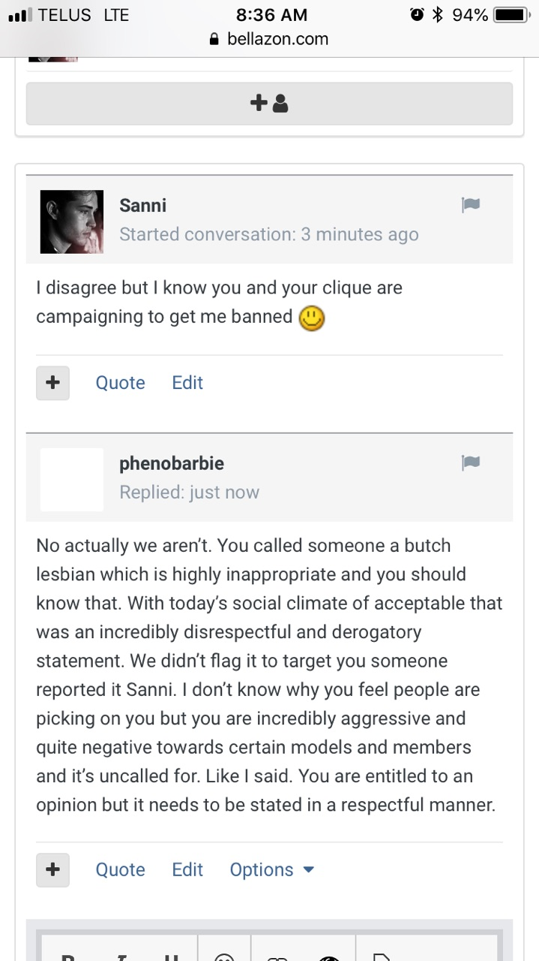Quote Sanni's message
This screenshot has width=539, height=961.
[120, 382]
